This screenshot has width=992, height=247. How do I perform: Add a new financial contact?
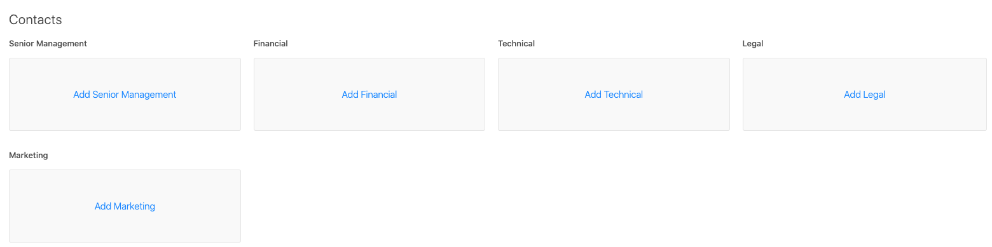369,95
